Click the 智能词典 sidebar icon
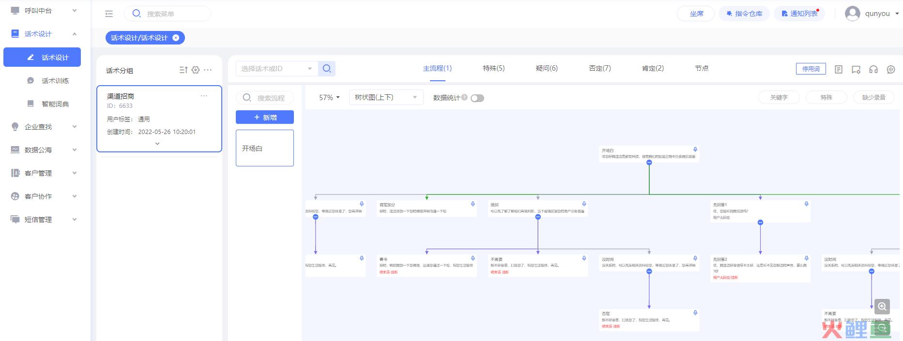This screenshot has height=341, width=903. click(x=31, y=104)
